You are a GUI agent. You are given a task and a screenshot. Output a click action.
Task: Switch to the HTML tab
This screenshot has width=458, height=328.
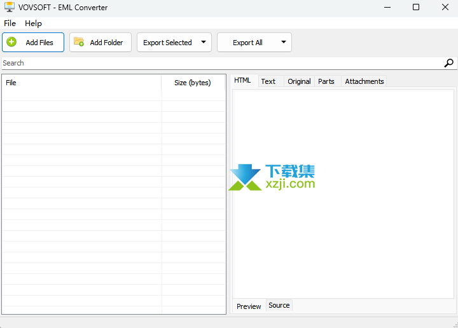(242, 81)
